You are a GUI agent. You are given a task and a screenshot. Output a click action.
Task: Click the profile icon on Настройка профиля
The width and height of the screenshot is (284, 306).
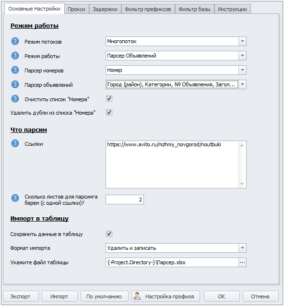point(137,296)
